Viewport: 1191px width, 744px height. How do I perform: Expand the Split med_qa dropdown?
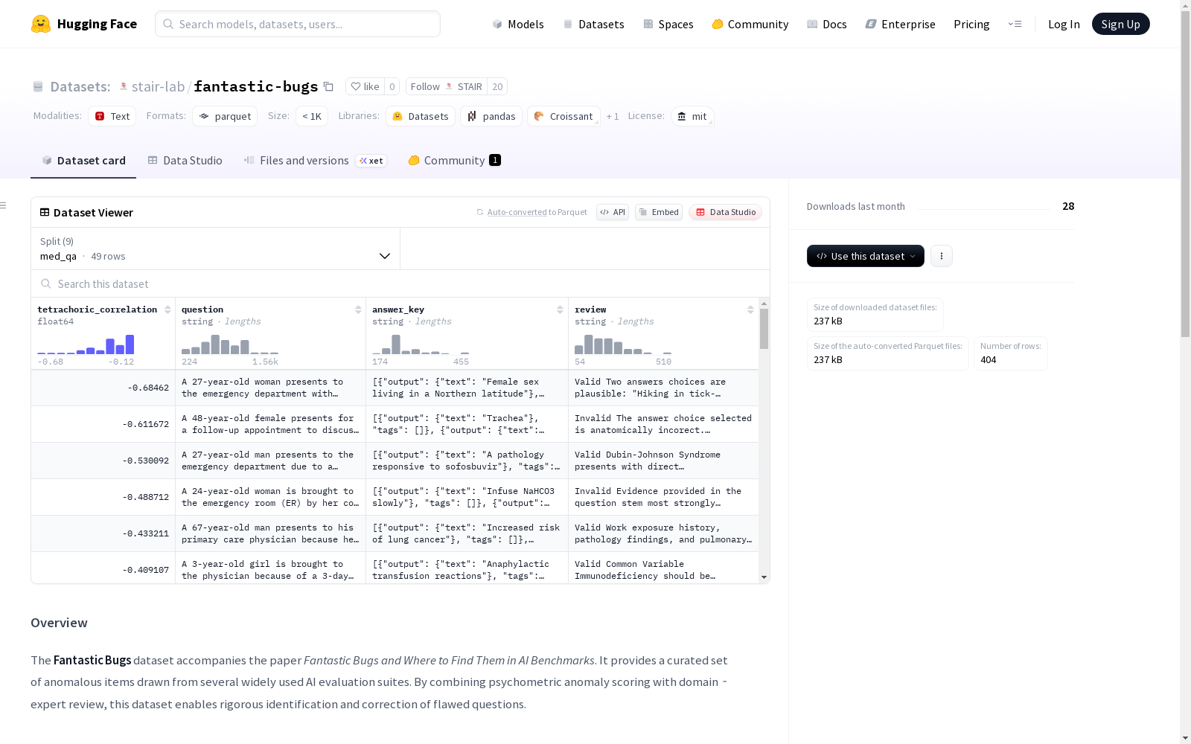pyautogui.click(x=216, y=248)
